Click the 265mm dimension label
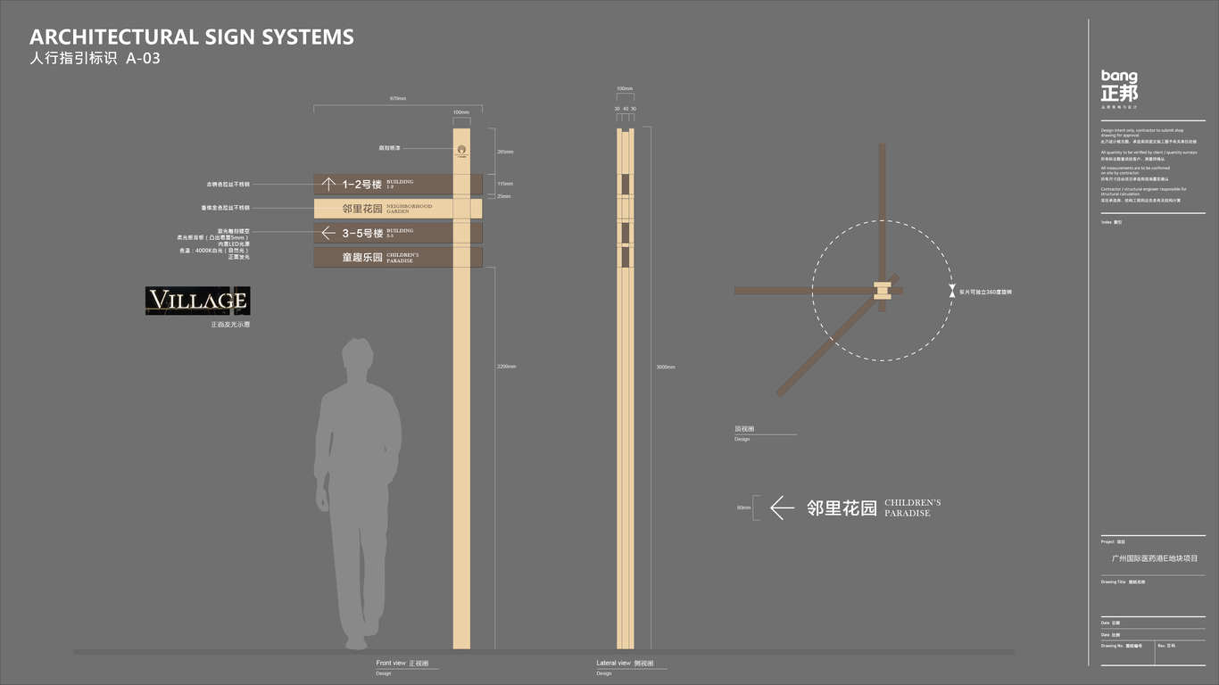 click(505, 152)
